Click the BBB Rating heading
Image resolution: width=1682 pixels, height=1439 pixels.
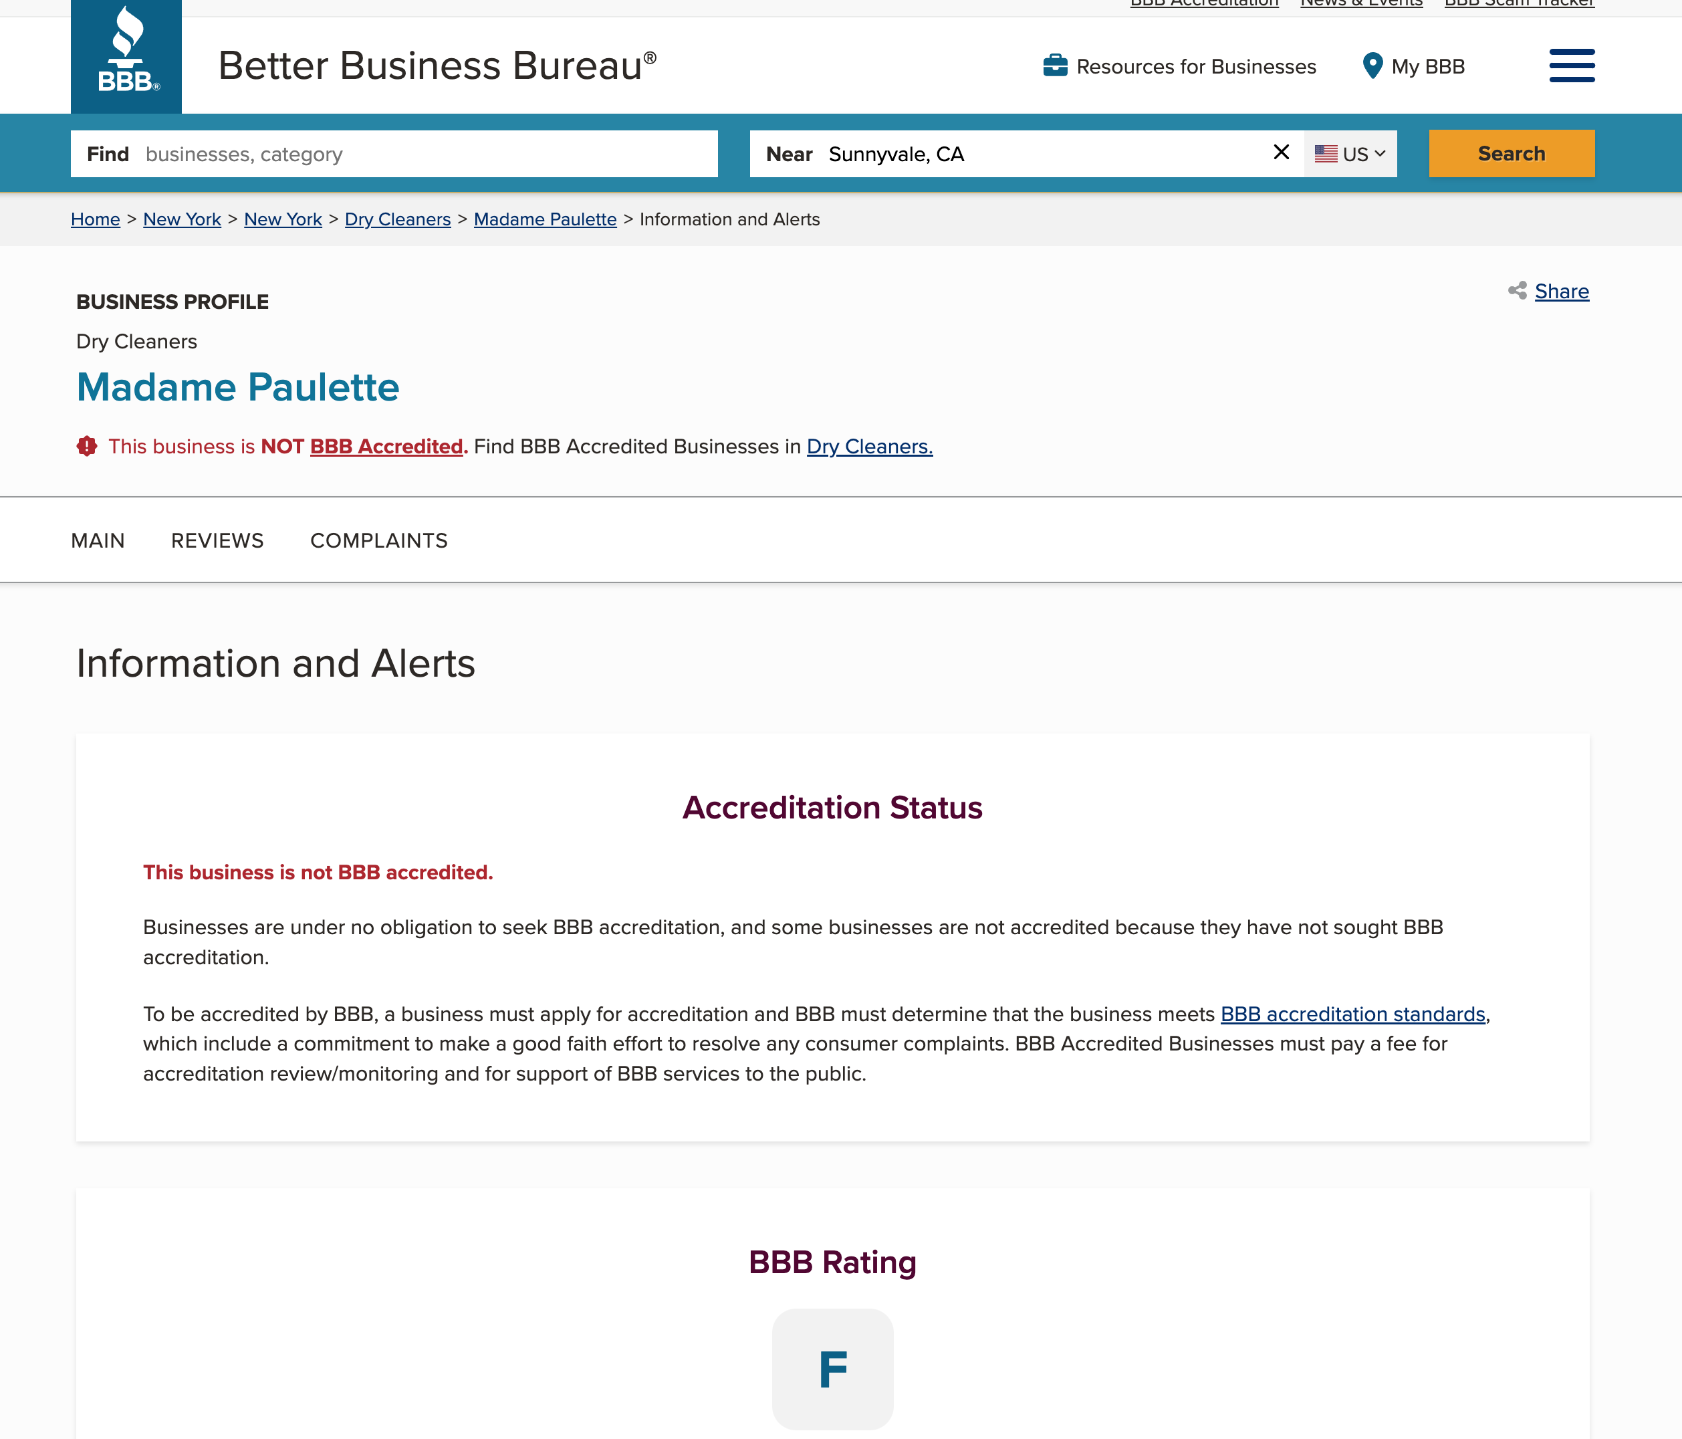click(x=832, y=1262)
